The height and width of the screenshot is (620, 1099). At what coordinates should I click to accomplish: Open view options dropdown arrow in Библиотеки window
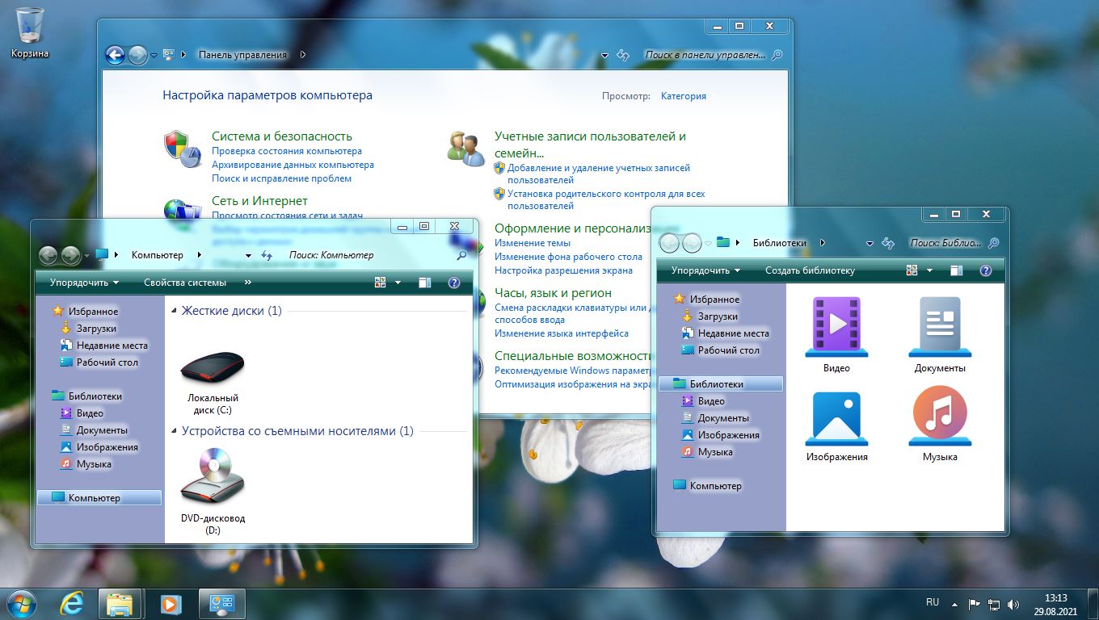(x=929, y=270)
